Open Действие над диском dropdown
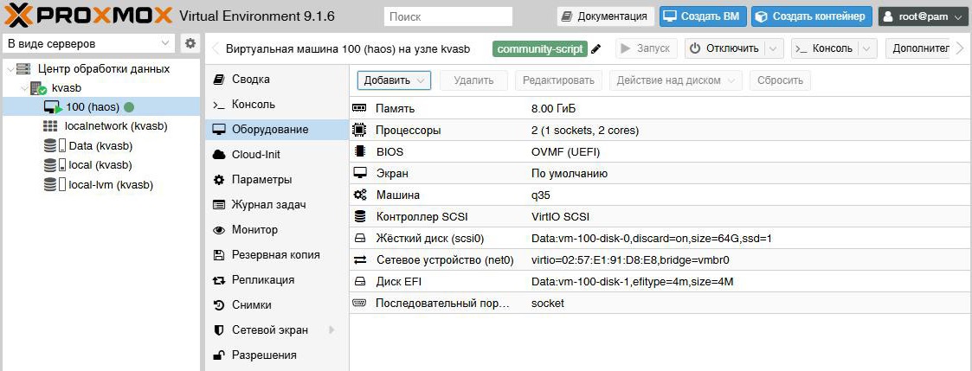 675,80
